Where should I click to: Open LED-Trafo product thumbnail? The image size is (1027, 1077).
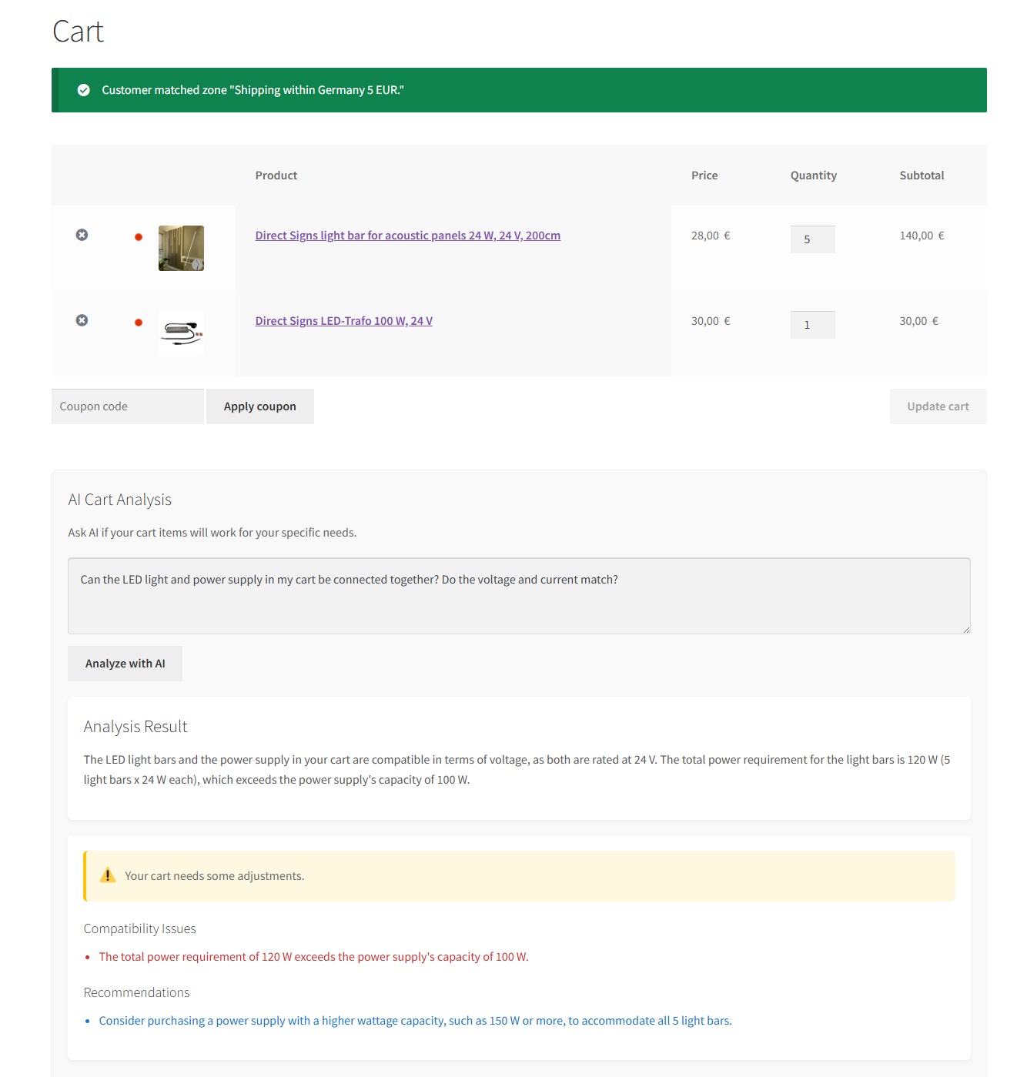tap(181, 333)
